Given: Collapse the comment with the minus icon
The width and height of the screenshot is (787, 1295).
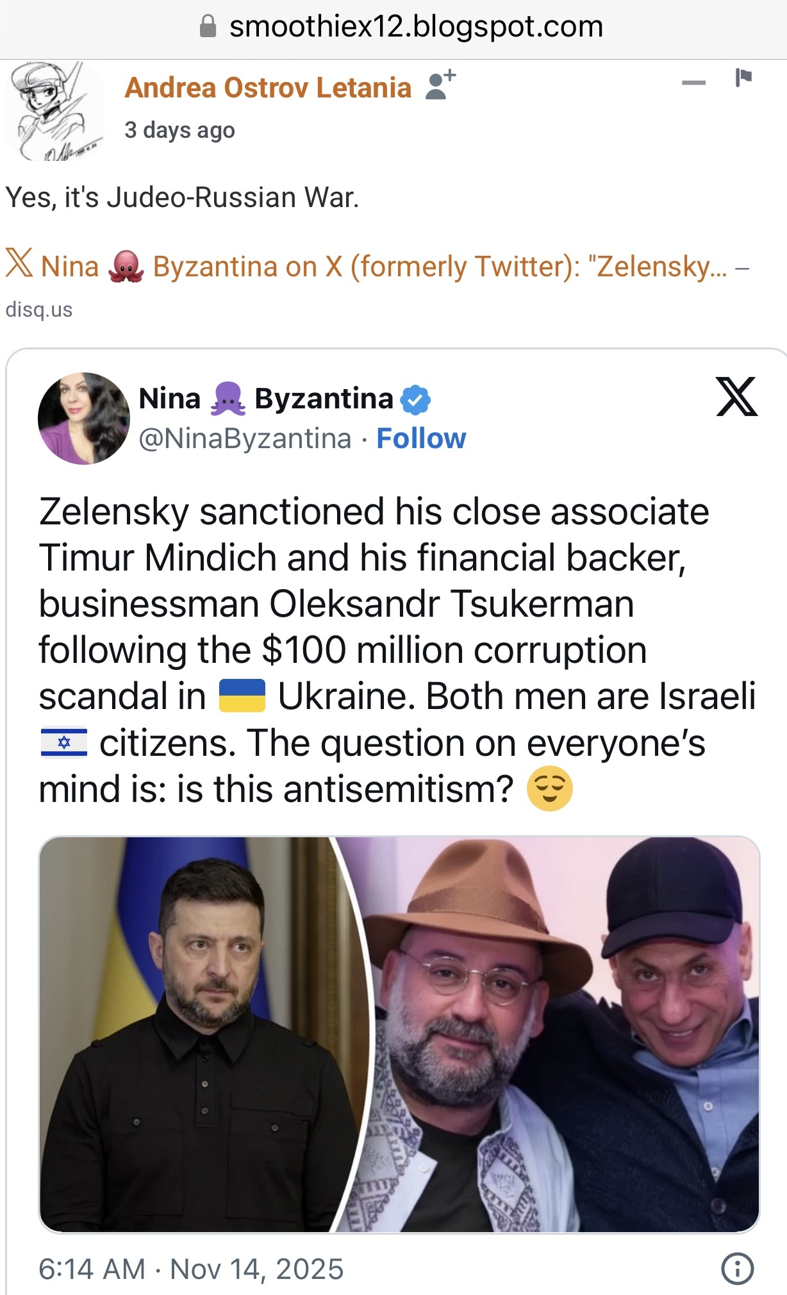Looking at the screenshot, I should (x=693, y=83).
